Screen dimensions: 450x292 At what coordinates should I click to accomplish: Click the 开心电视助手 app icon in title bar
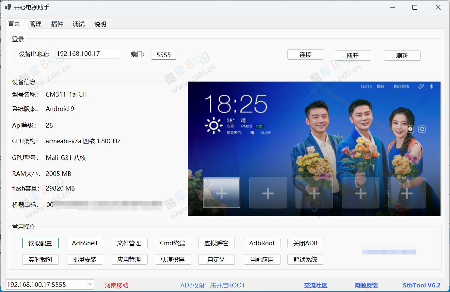pos(8,7)
